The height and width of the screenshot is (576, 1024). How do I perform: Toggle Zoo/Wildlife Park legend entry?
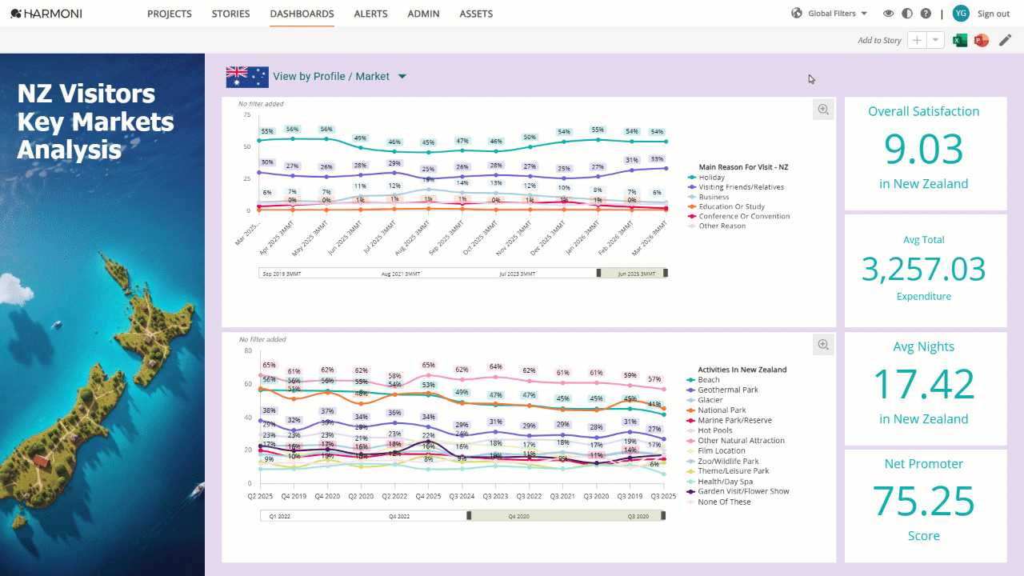pos(722,461)
